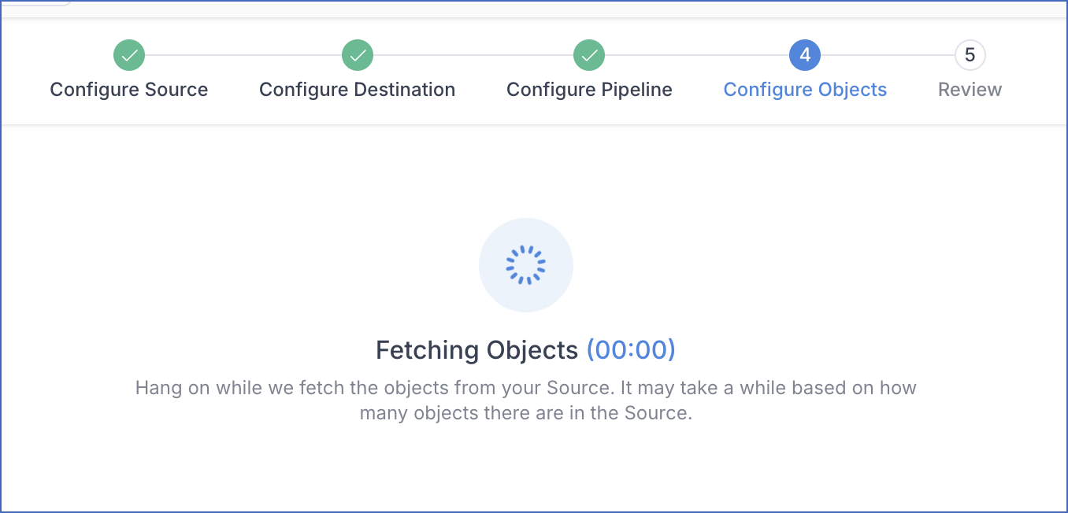Open the Configure Destination step label
This screenshot has width=1068, height=513.
pos(358,90)
